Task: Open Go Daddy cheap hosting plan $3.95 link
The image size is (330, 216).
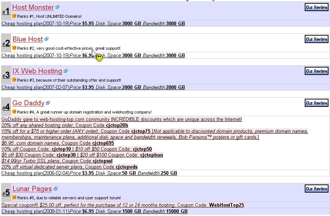Action: [x=89, y=173]
